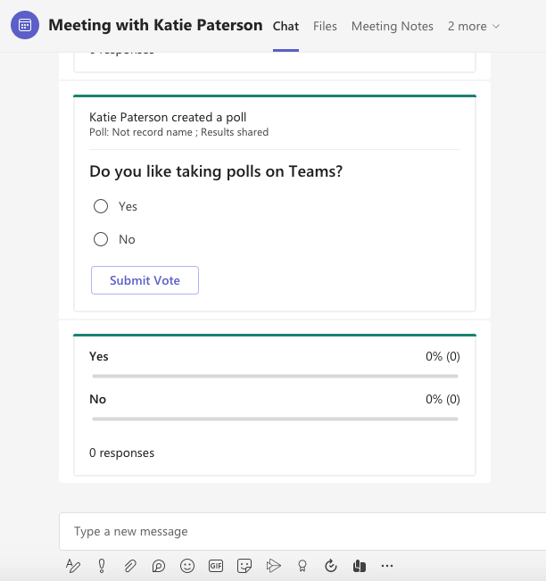
Task: Click the Stream play-arrow icon
Action: (x=274, y=565)
